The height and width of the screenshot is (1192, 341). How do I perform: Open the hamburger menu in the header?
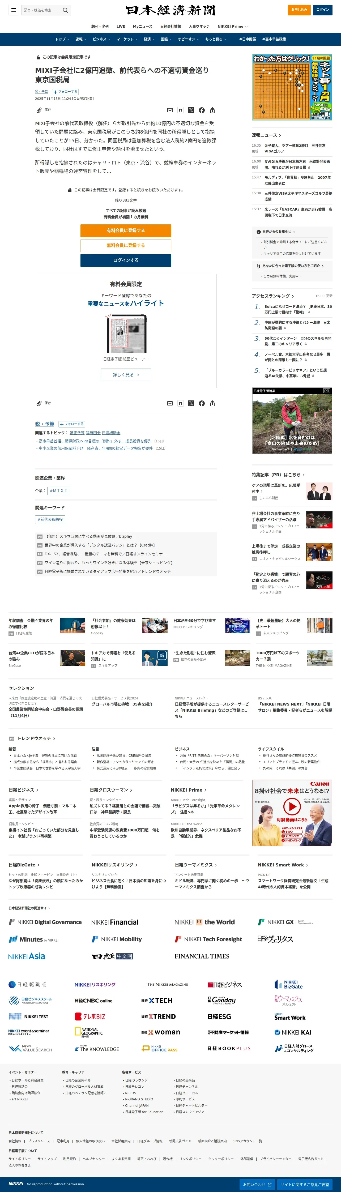[x=14, y=10]
